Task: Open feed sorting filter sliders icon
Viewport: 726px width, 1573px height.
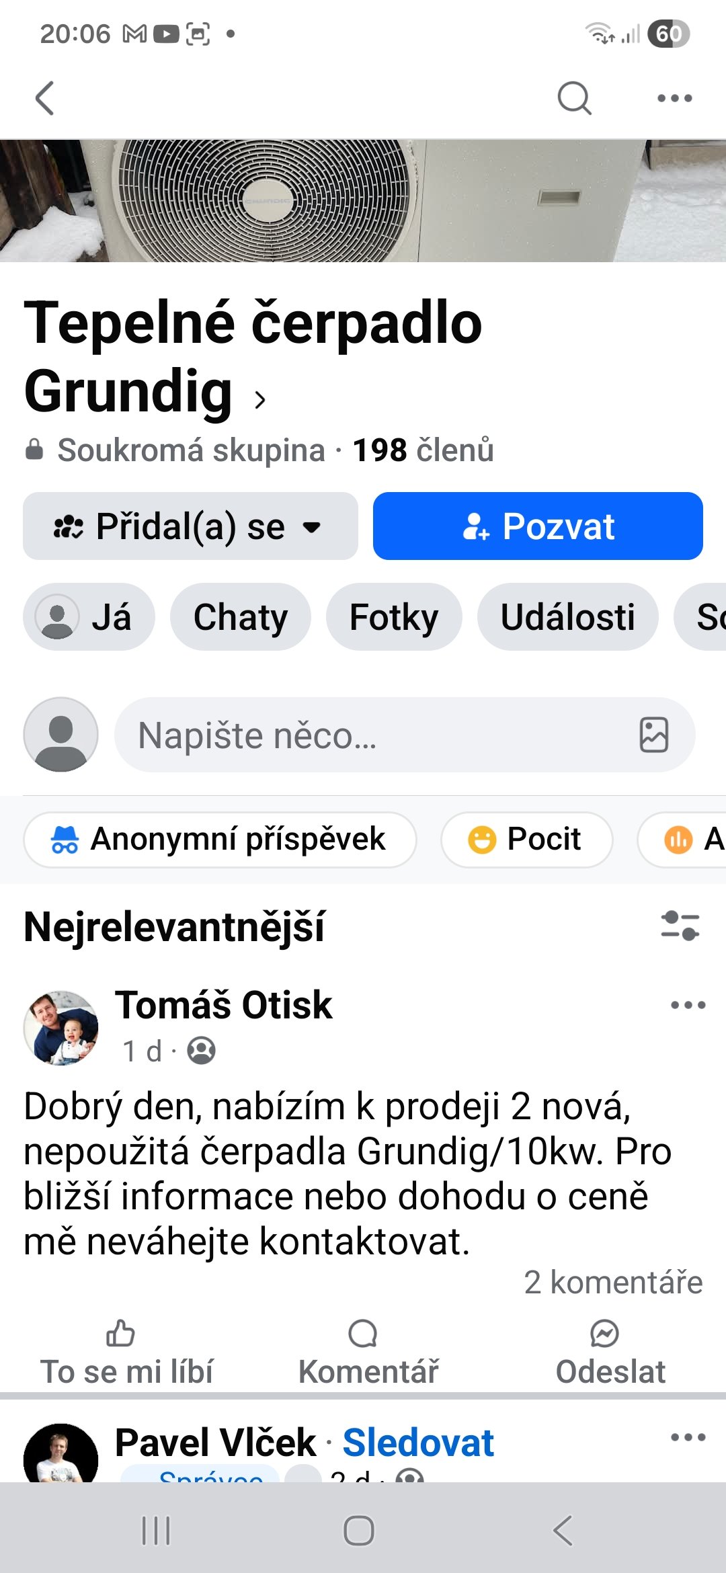Action: pyautogui.click(x=680, y=926)
